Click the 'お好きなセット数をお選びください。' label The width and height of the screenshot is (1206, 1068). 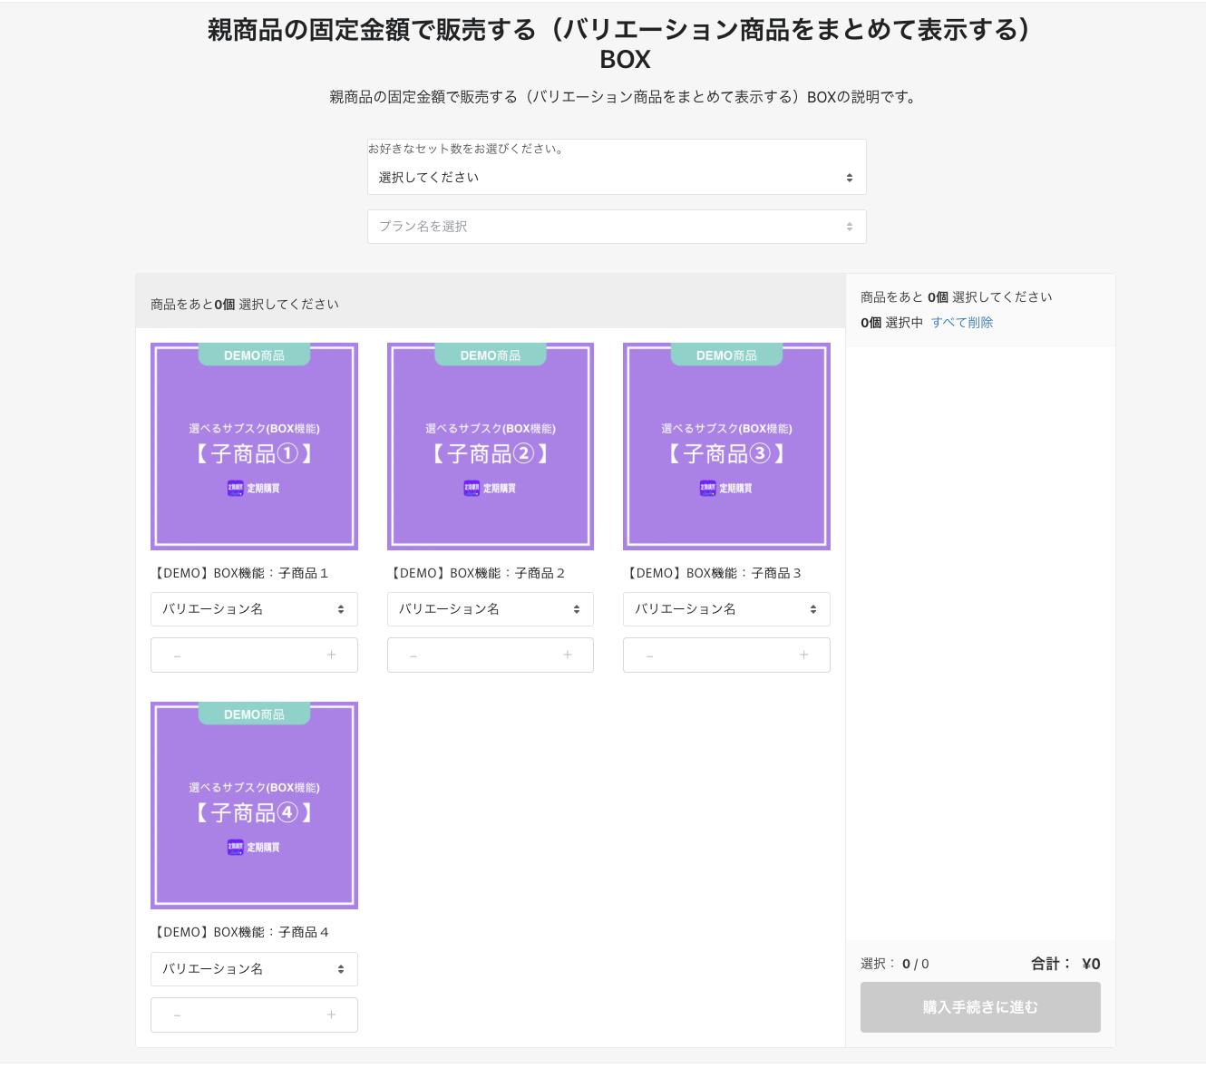coord(468,149)
